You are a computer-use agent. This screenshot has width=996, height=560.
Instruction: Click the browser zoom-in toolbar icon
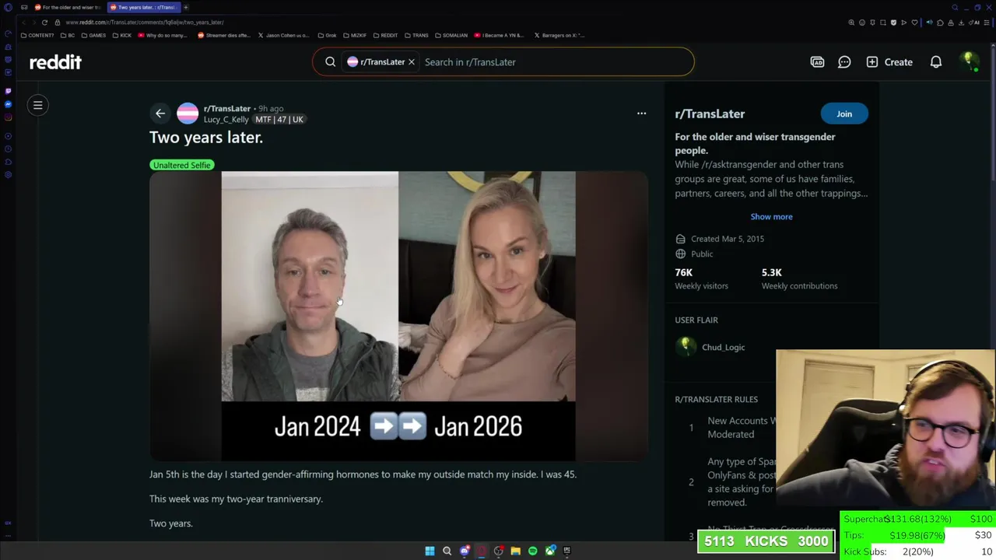(x=851, y=23)
